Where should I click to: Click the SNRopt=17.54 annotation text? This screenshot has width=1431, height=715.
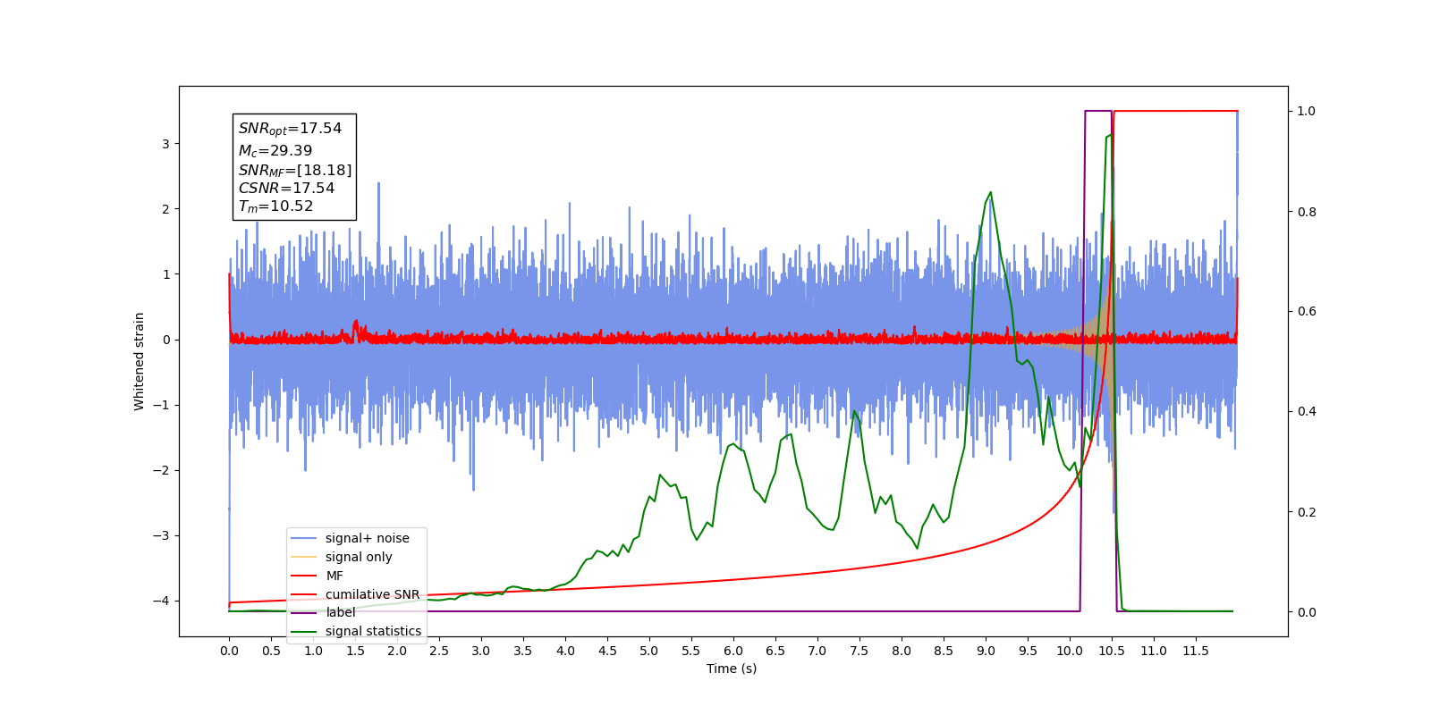290,129
